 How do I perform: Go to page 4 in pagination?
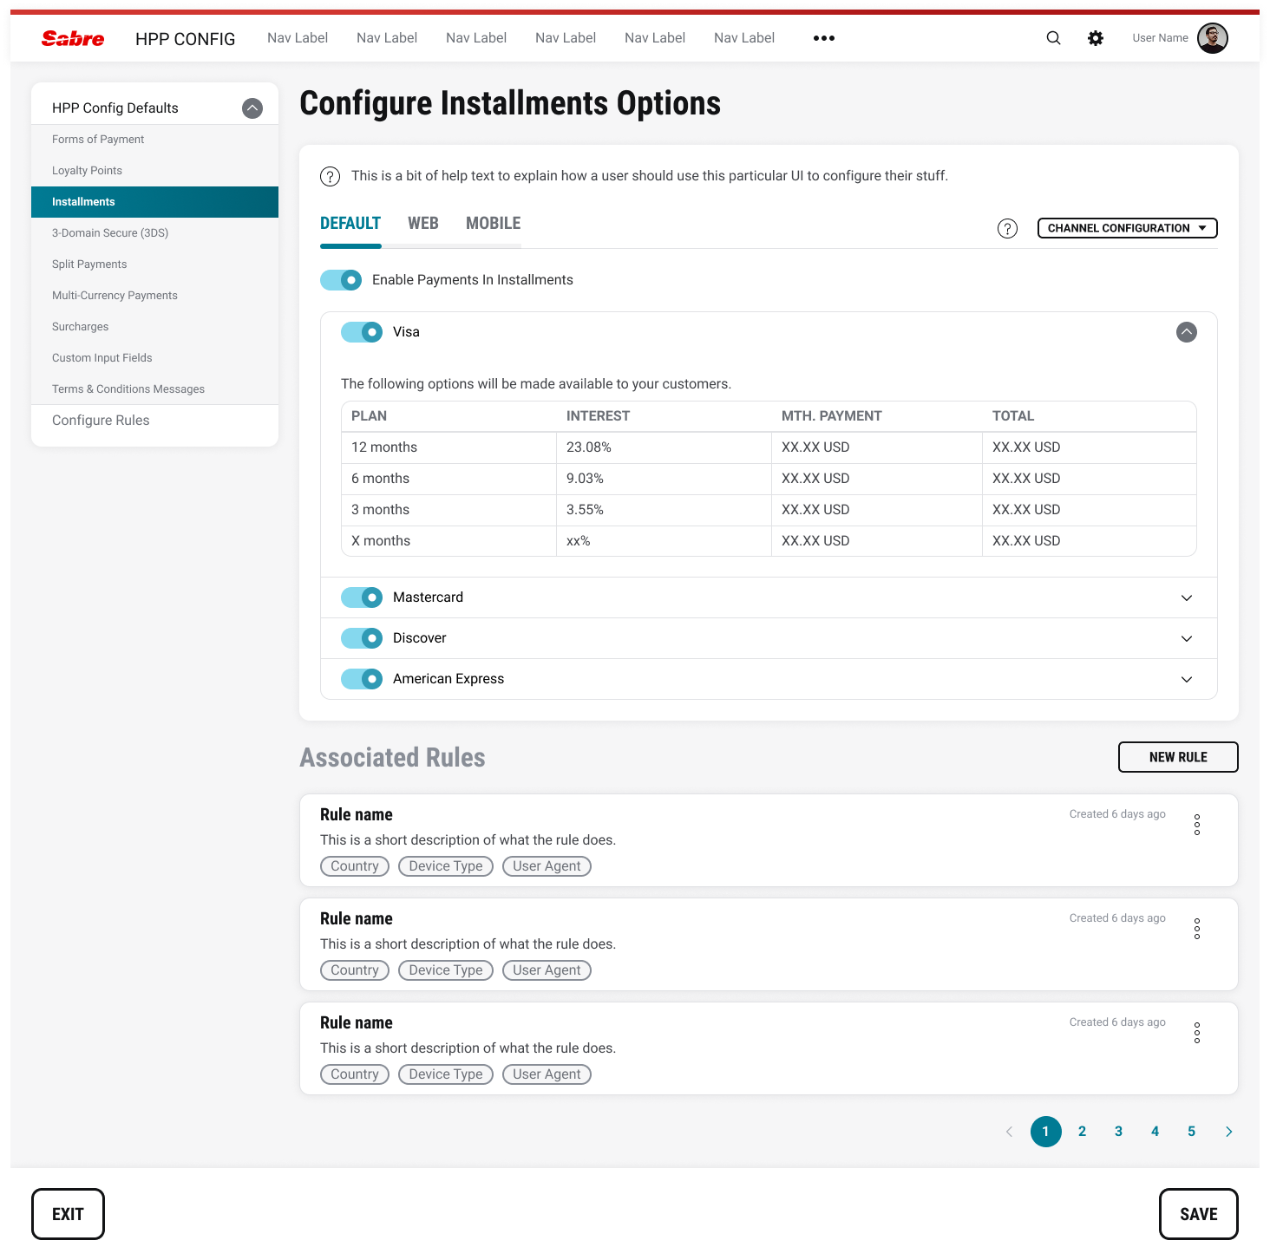pyautogui.click(x=1155, y=1132)
